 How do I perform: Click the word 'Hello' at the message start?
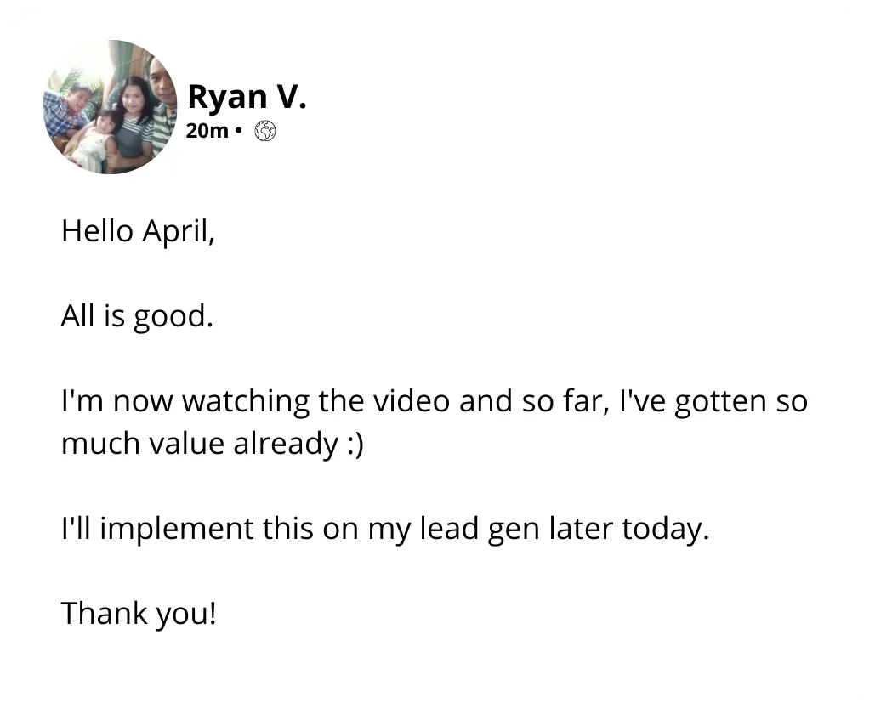(x=97, y=231)
